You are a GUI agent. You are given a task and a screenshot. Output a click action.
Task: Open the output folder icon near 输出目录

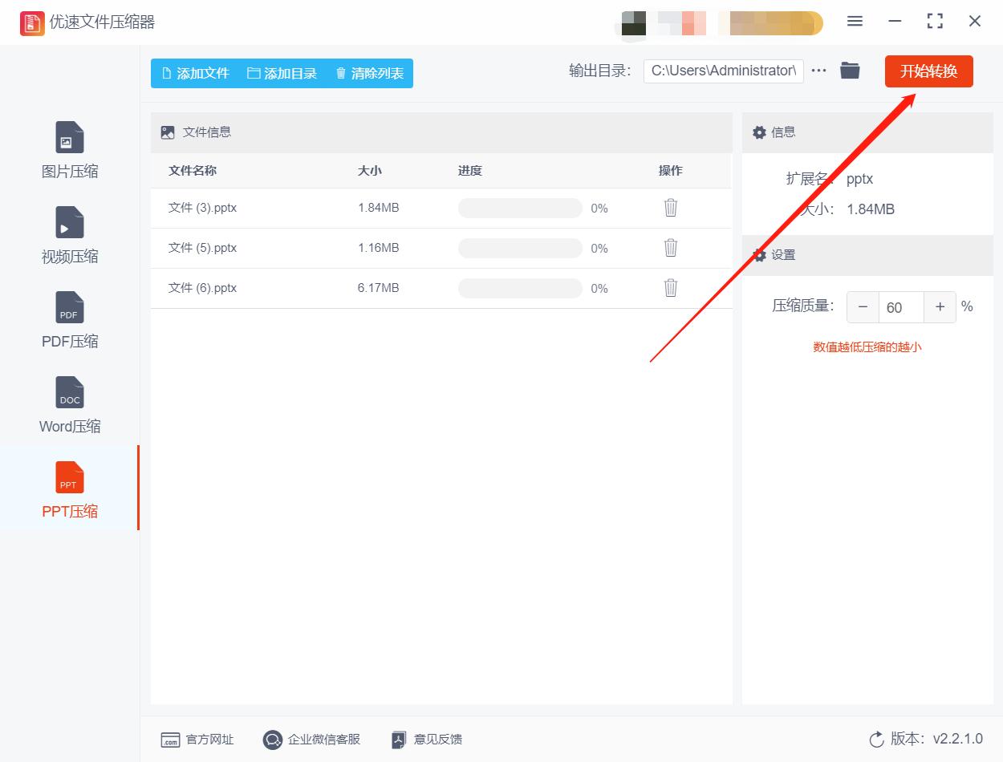coord(850,71)
